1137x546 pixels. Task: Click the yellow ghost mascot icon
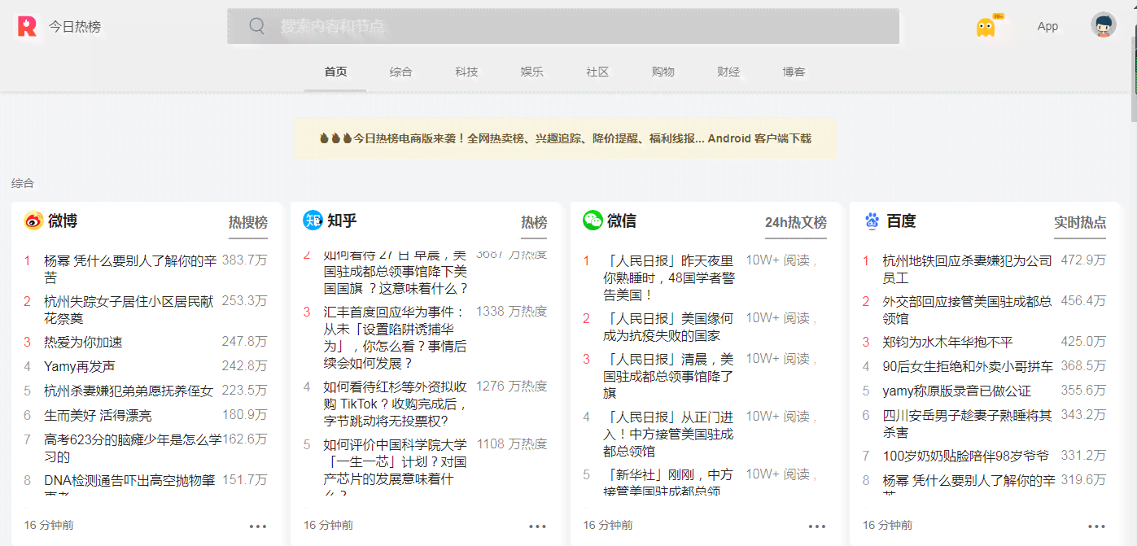click(x=986, y=27)
